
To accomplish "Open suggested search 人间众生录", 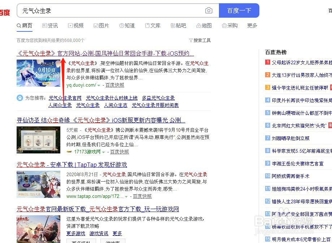I will coord(60,105).
